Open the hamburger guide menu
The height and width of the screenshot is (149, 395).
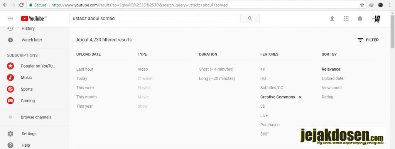(10, 19)
